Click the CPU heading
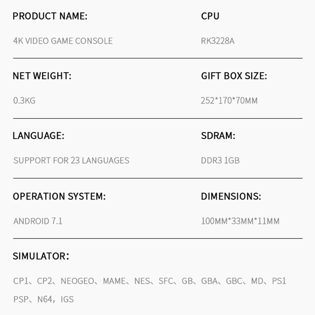 point(210,16)
